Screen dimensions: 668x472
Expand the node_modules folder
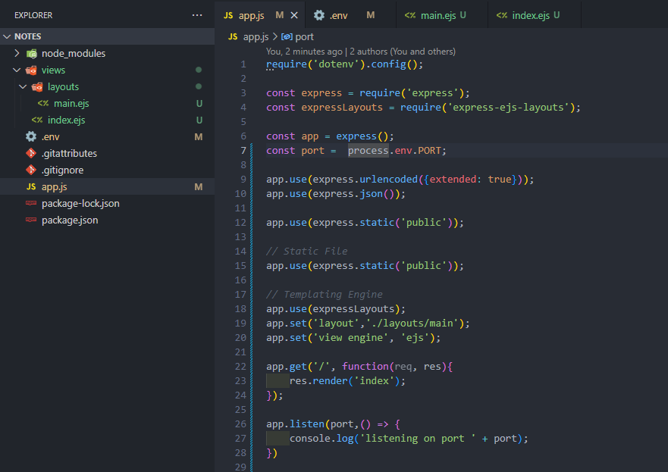tap(18, 54)
